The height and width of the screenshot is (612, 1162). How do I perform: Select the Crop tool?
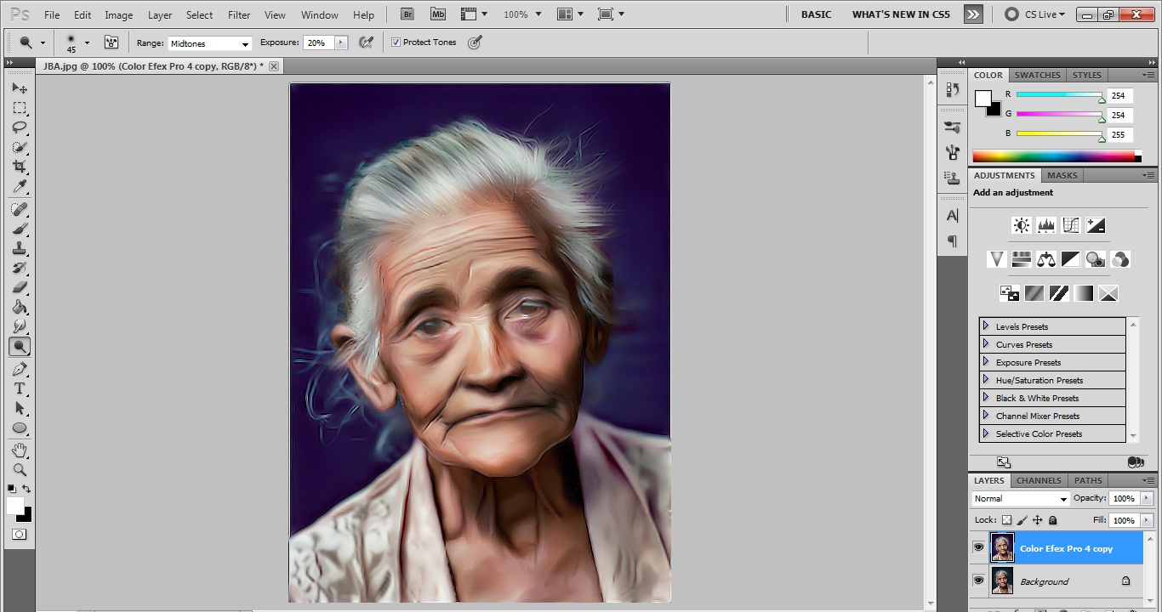pyautogui.click(x=20, y=167)
